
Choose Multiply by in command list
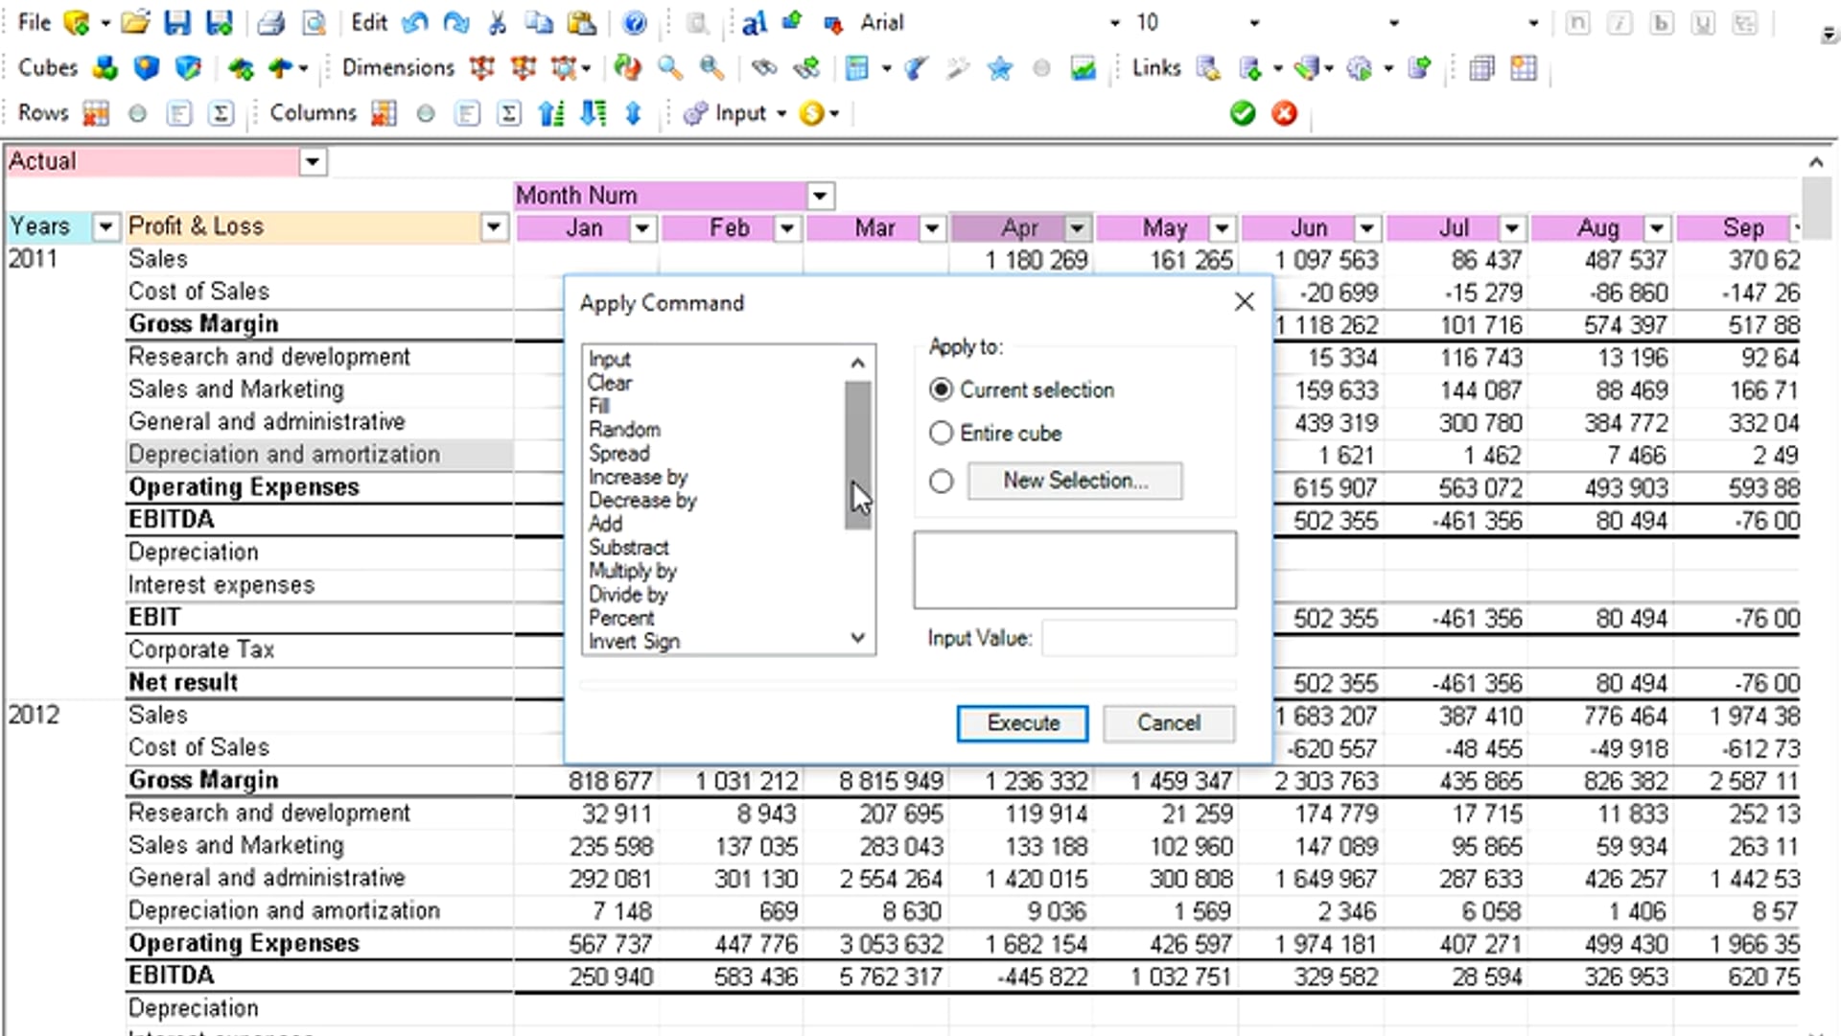tap(633, 571)
